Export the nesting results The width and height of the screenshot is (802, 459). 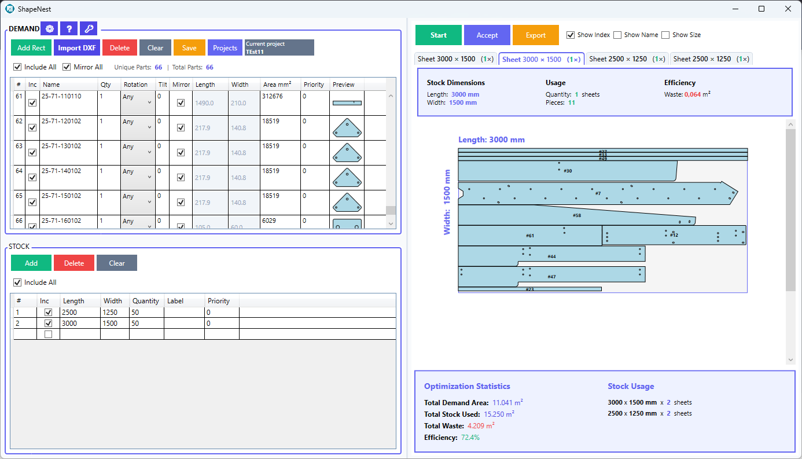pyautogui.click(x=535, y=35)
